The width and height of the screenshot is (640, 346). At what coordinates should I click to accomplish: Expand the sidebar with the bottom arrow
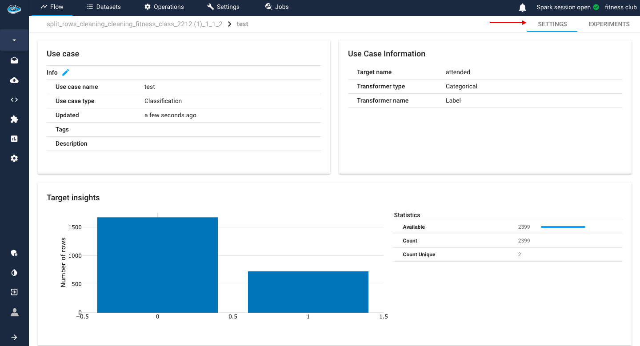coord(14,337)
